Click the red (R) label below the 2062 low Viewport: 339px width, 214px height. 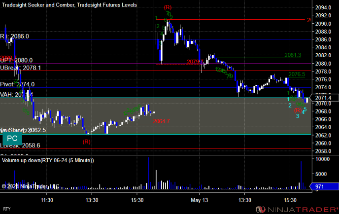[x=87, y=142]
